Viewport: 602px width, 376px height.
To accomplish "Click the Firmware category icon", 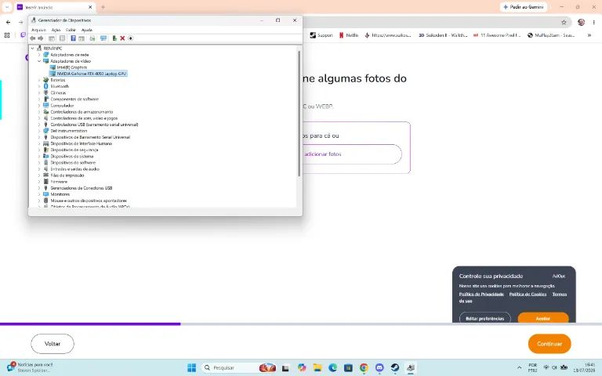I will tap(46, 182).
